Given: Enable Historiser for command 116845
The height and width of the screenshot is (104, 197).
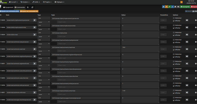Looking at the screenshot, I should 174,18.
